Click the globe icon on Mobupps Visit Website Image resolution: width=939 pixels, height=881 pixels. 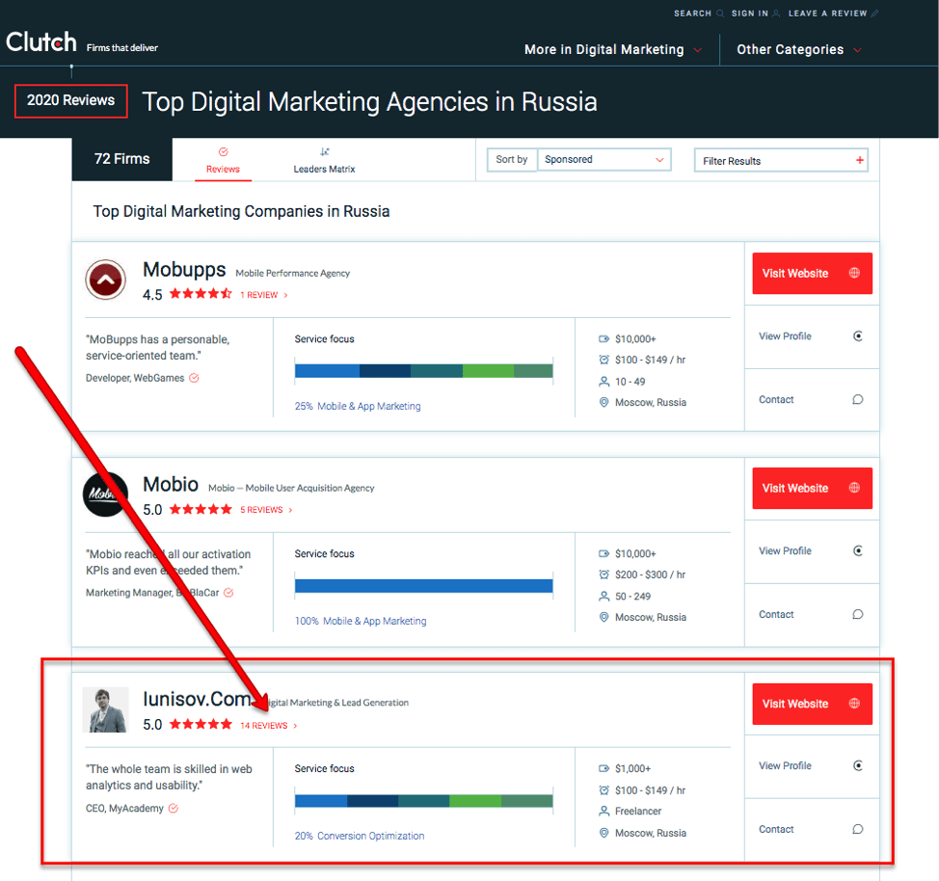[854, 273]
